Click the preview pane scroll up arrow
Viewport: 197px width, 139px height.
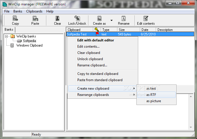[x=191, y=96]
